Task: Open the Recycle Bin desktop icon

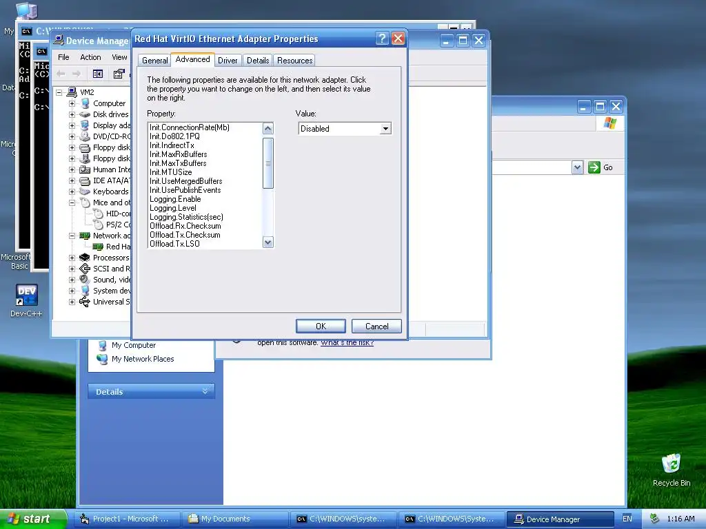Action: click(671, 464)
